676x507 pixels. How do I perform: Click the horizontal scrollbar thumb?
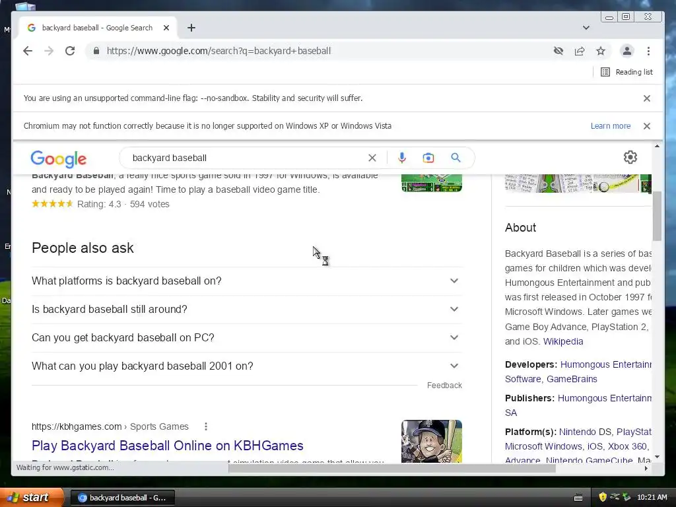(391, 469)
